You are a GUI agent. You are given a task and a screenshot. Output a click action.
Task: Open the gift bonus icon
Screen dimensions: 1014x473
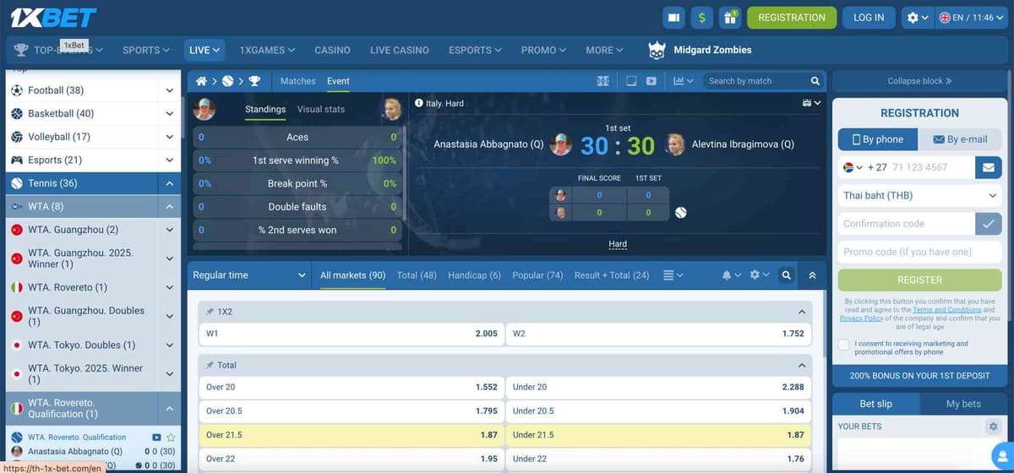click(730, 17)
